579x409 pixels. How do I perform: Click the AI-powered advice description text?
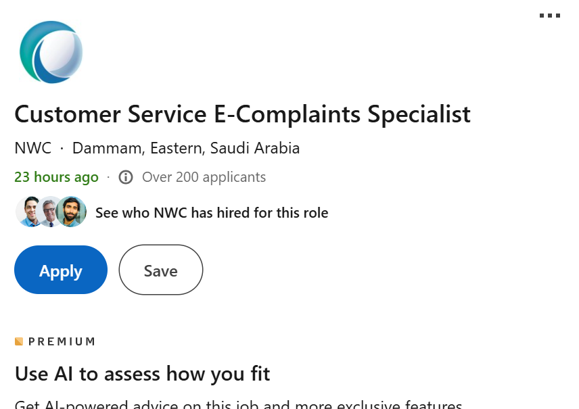click(239, 404)
